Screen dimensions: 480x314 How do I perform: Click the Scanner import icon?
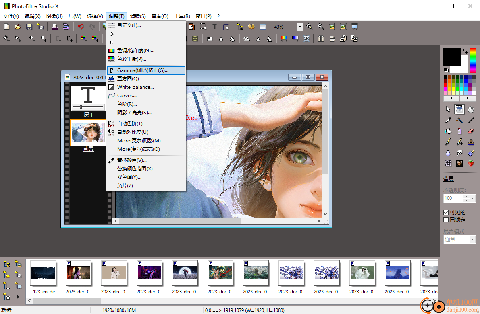click(x=66, y=27)
